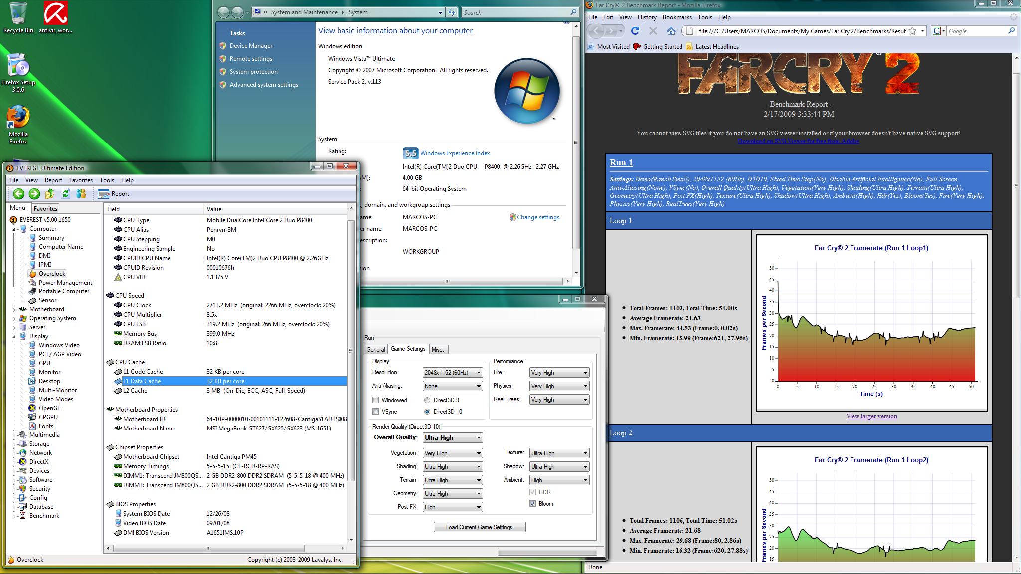
Task: Open Advanced system settings link
Action: tap(264, 85)
